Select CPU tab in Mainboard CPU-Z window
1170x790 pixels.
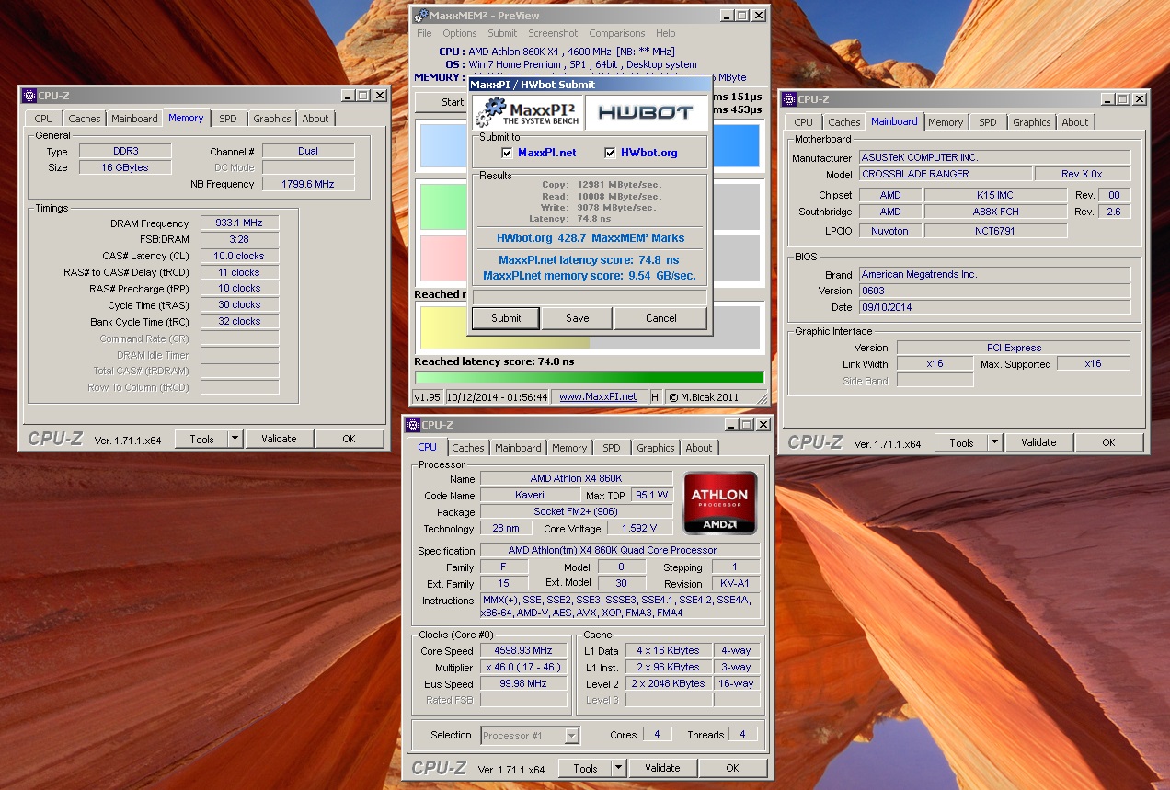click(803, 122)
